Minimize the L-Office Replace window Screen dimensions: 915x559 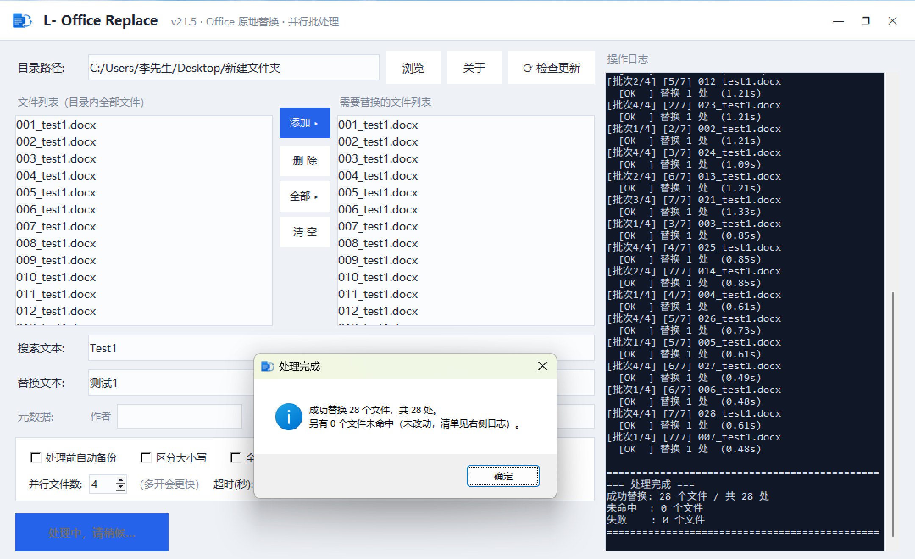(838, 21)
